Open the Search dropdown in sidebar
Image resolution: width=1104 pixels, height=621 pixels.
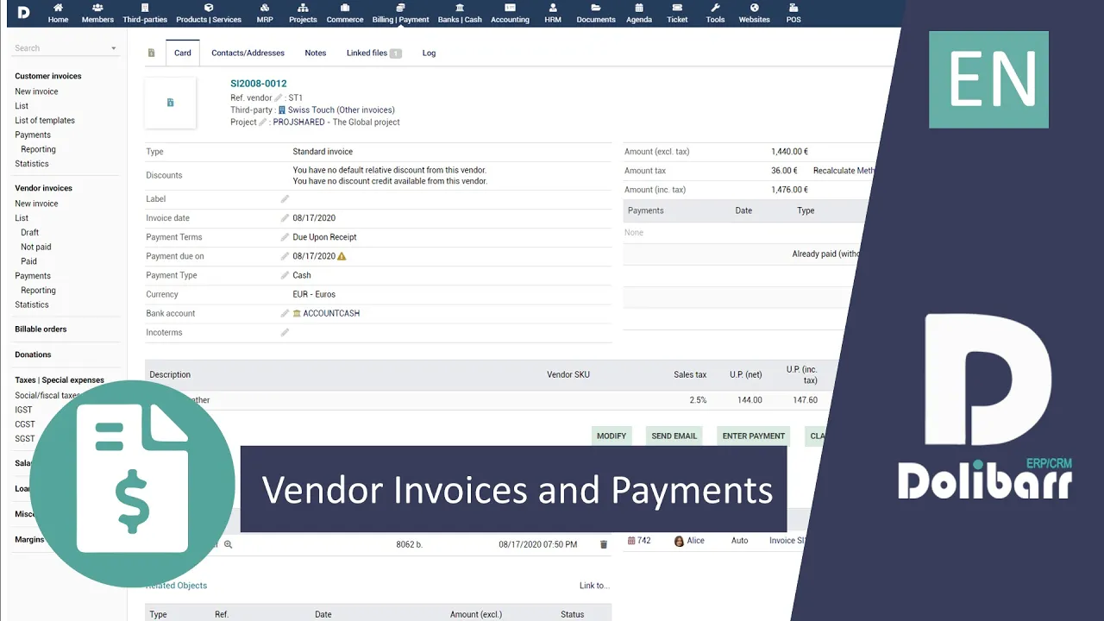click(66, 48)
